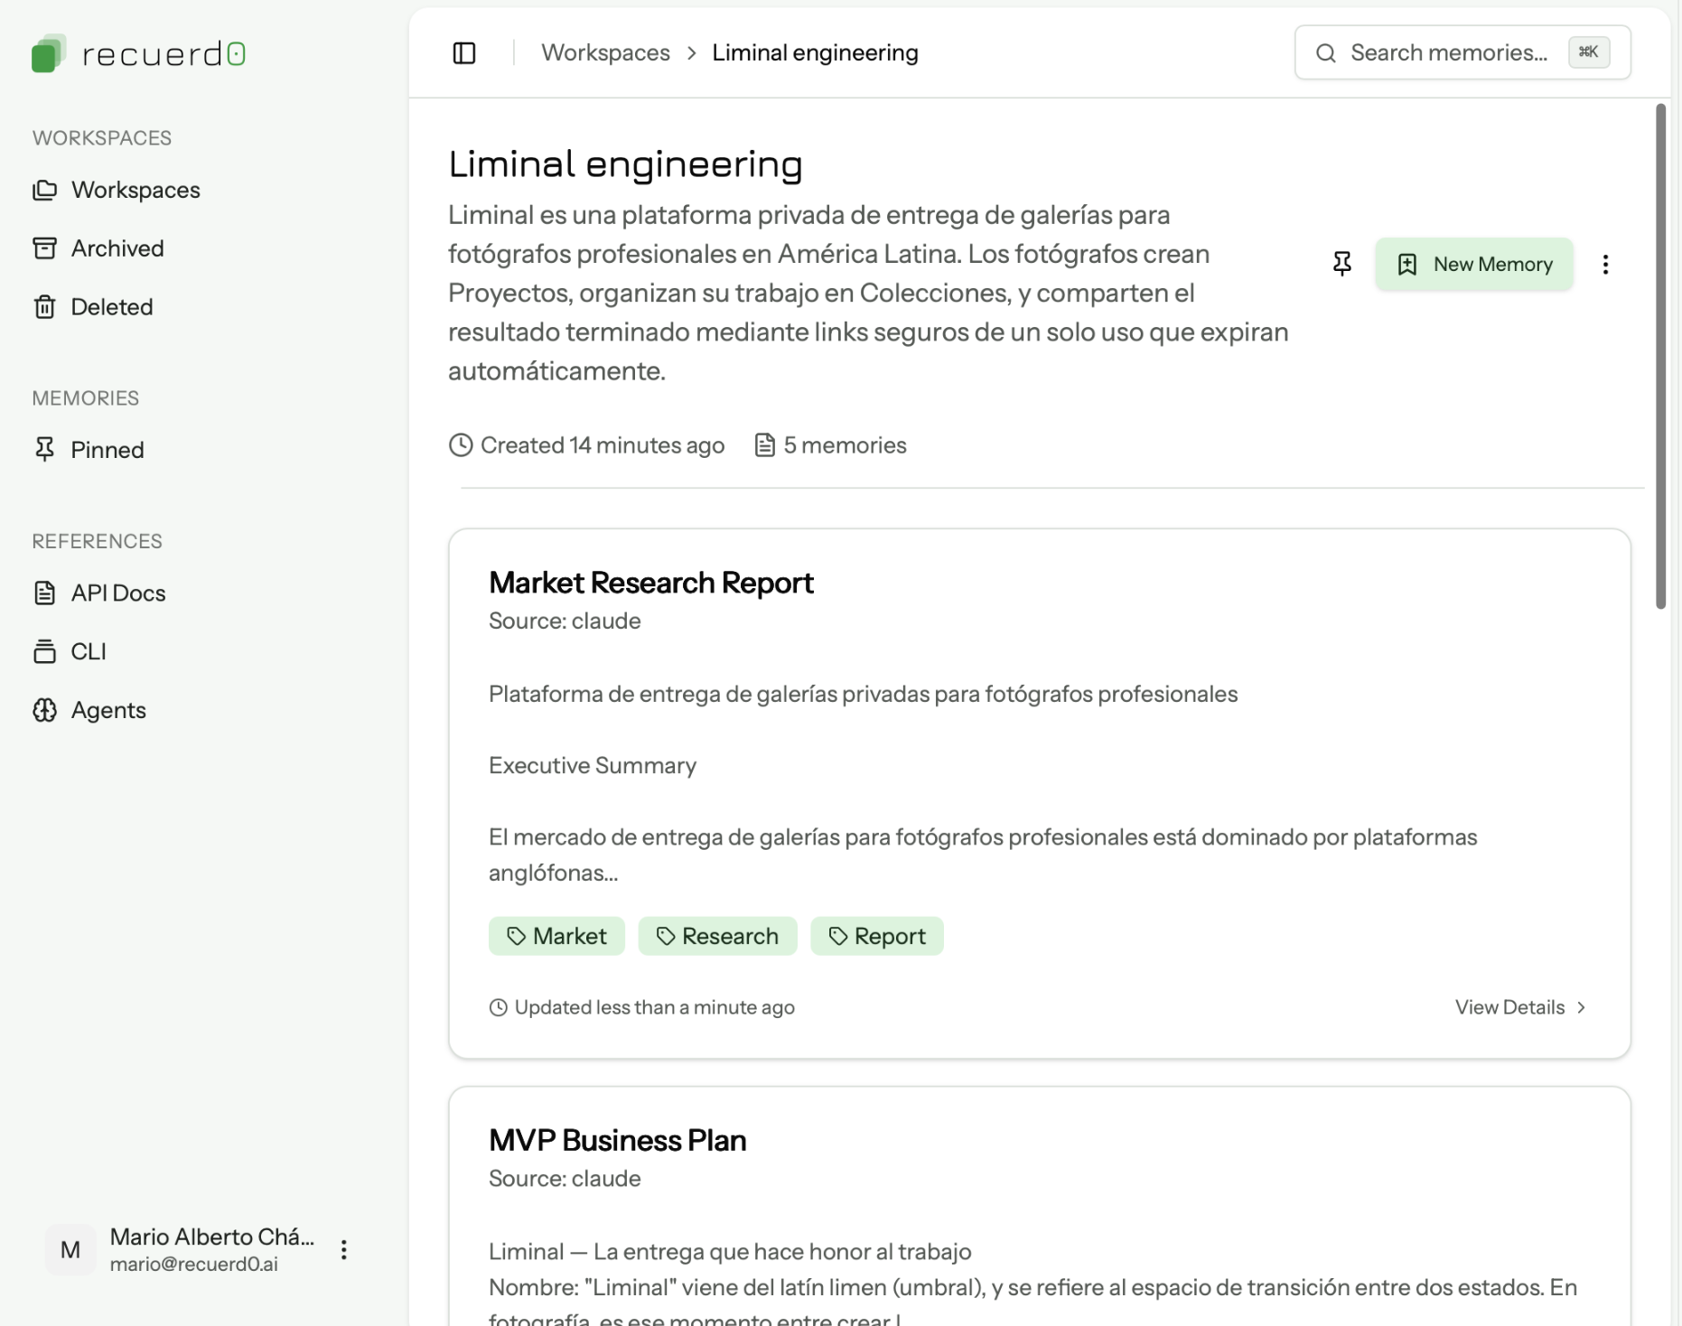
Task: Open API Docs reference
Action: [118, 593]
